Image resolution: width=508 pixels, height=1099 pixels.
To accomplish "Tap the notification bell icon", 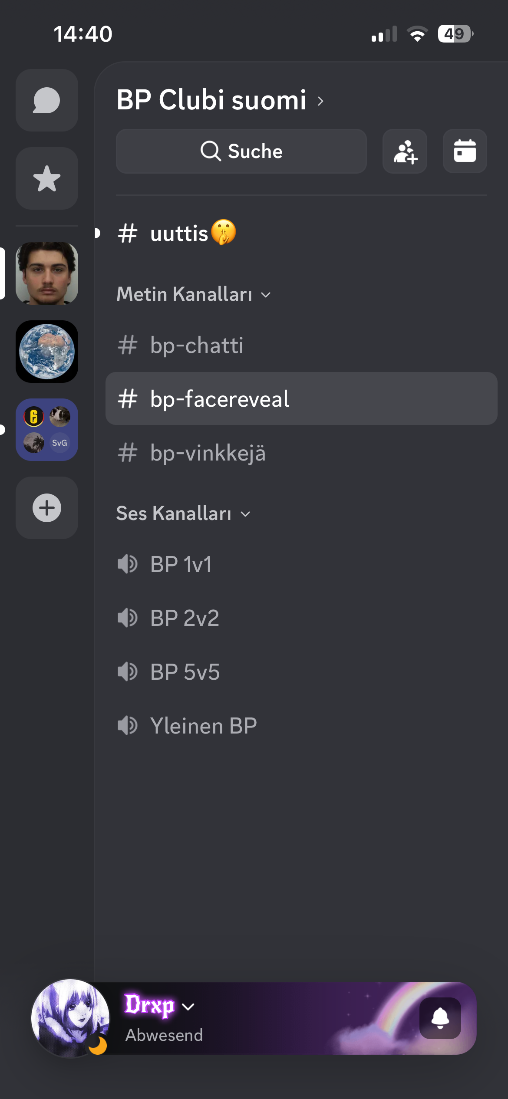I will (440, 1018).
